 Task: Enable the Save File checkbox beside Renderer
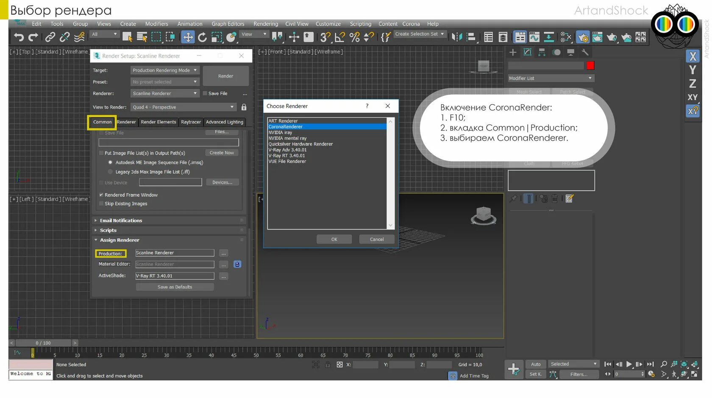(x=205, y=94)
